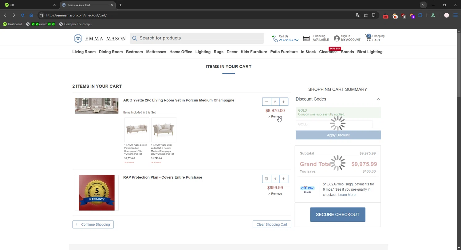This screenshot has width=461, height=250.
Task: Open RAP Protection Plan product title
Action: (x=163, y=177)
